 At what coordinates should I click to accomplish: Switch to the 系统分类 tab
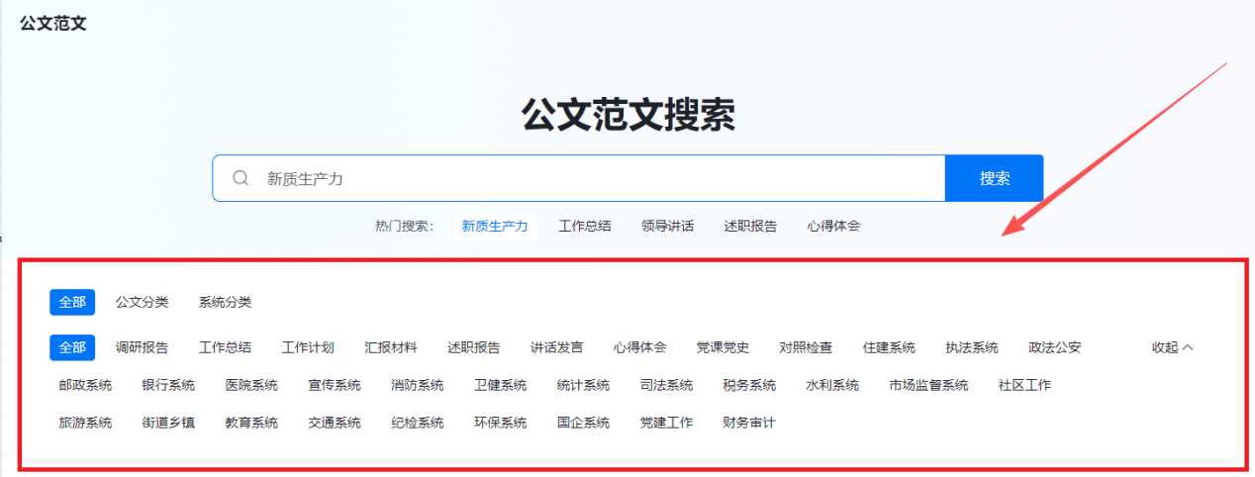pyautogui.click(x=225, y=302)
